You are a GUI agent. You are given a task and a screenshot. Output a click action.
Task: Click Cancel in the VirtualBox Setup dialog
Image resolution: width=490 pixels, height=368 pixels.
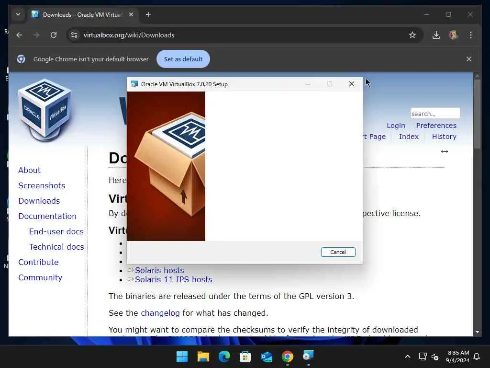(x=338, y=252)
